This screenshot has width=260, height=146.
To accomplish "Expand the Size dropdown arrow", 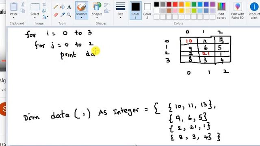I will [x=121, y=17].
